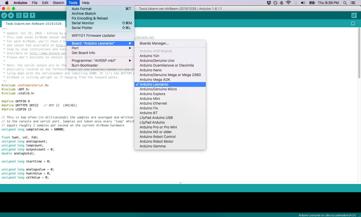Open the Help menu
The height and width of the screenshot is (217, 361).
[x=86, y=3]
